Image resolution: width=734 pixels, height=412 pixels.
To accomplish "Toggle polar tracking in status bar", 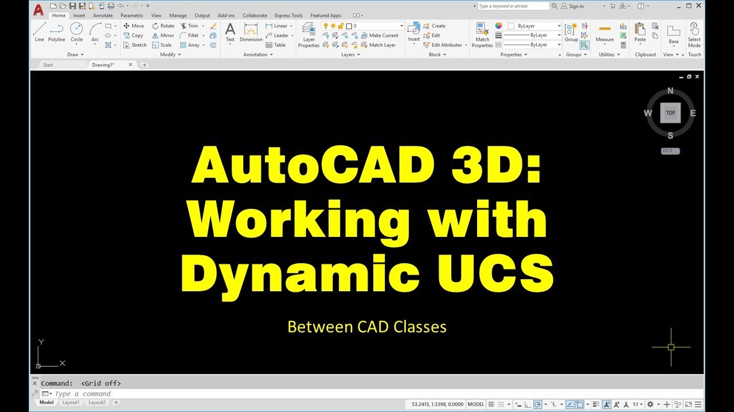I will [x=537, y=403].
